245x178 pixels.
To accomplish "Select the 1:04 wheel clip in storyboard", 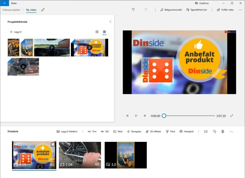I will pyautogui.click(x=80, y=155).
